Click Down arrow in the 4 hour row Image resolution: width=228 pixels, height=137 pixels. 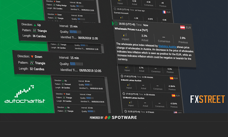click(64, 94)
